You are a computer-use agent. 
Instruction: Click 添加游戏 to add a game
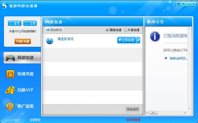(54, 30)
